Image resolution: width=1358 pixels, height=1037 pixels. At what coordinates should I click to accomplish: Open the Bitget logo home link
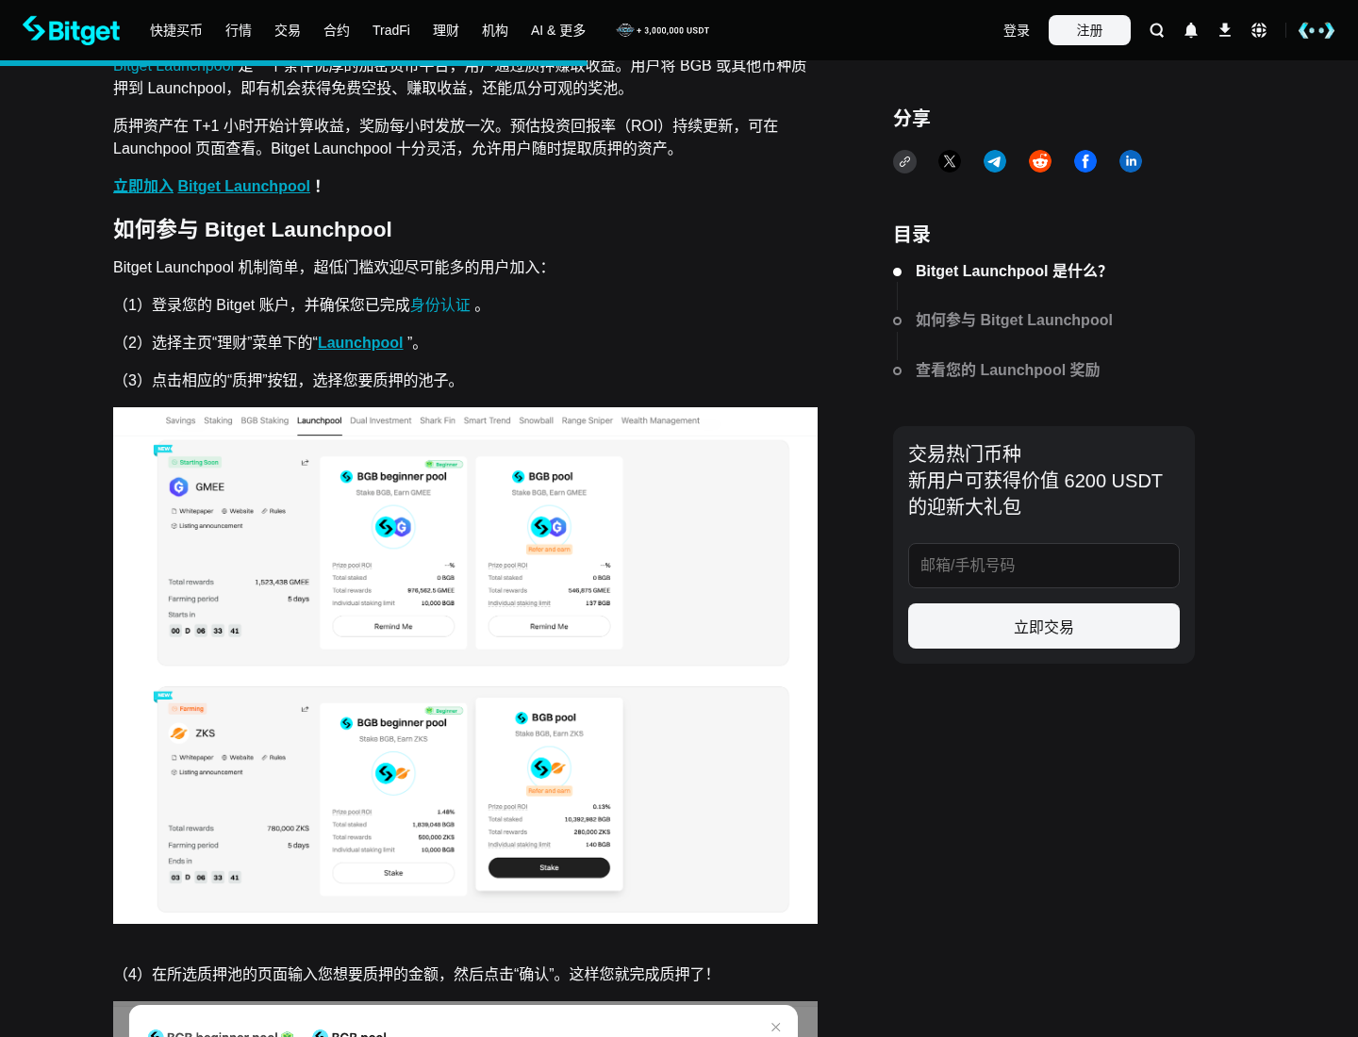coord(72,30)
